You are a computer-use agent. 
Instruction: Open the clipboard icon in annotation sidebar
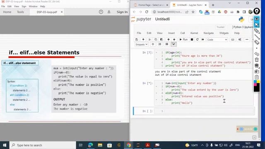257,77
